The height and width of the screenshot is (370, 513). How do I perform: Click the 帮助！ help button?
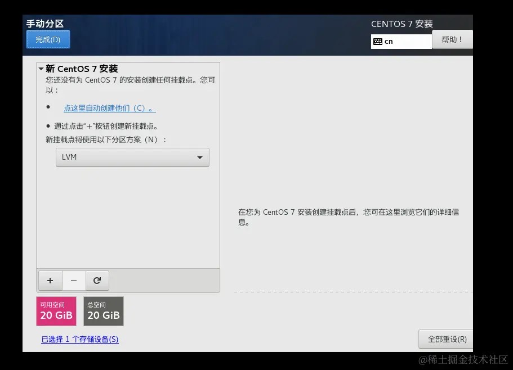coord(452,39)
